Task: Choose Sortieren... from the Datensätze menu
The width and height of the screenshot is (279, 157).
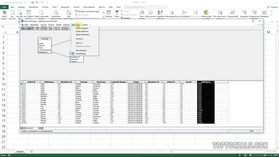Action: click(x=80, y=39)
